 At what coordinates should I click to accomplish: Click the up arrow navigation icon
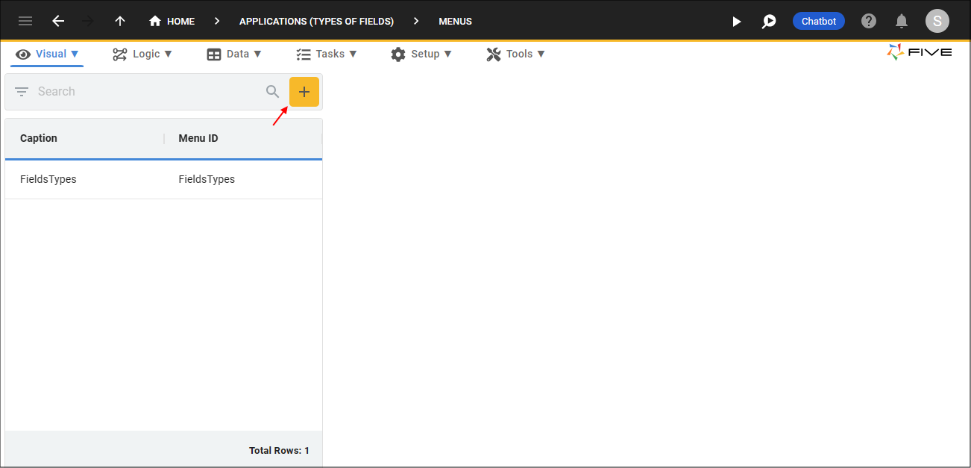point(120,21)
